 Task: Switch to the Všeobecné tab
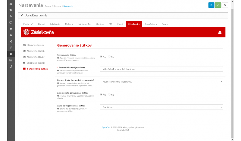[x=28, y=24]
